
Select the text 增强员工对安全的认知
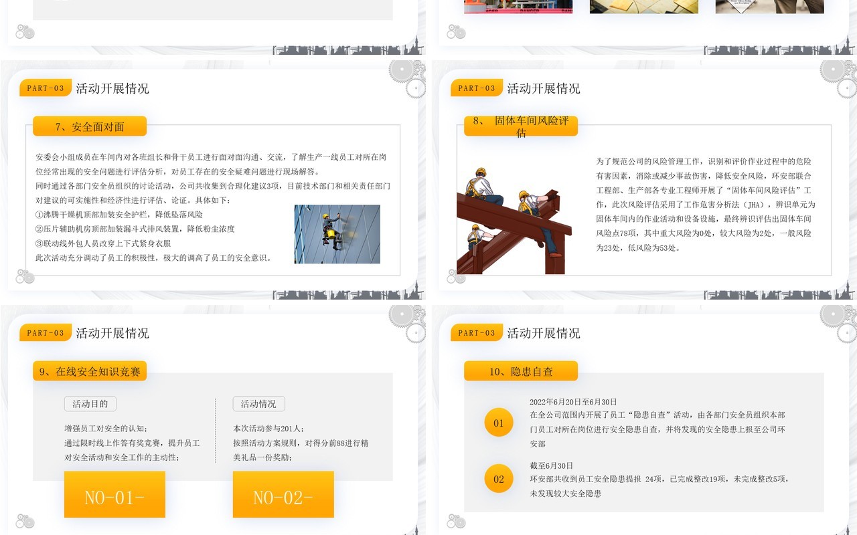106,429
